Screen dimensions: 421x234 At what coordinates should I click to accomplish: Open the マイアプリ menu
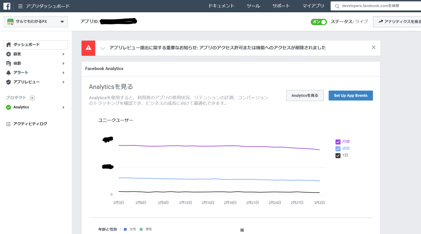coord(313,6)
